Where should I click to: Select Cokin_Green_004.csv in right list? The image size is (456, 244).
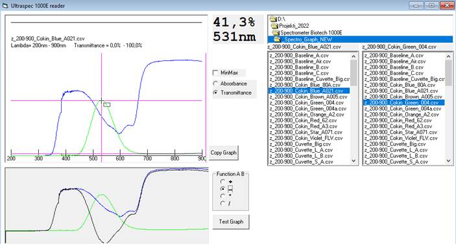[404, 103]
